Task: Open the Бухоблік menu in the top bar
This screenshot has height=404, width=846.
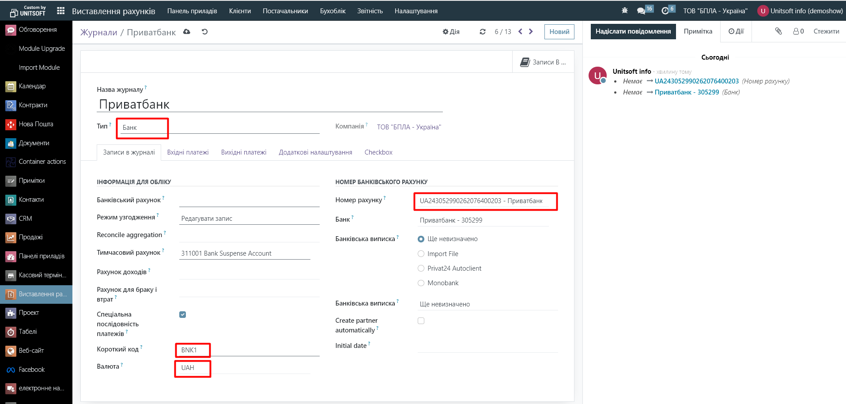Action: coord(332,11)
